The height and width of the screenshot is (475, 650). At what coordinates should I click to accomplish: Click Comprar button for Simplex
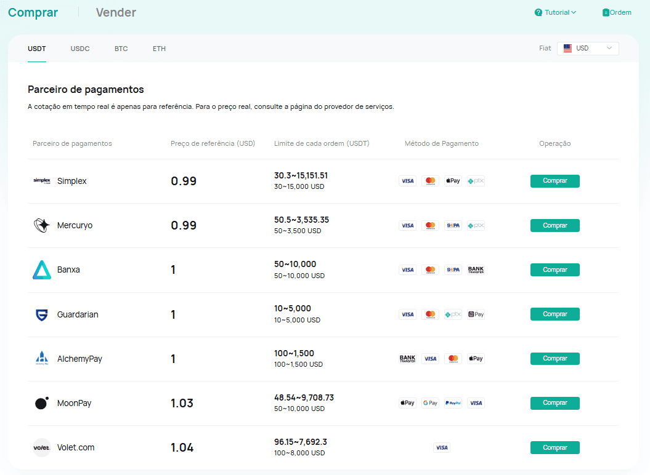(555, 181)
